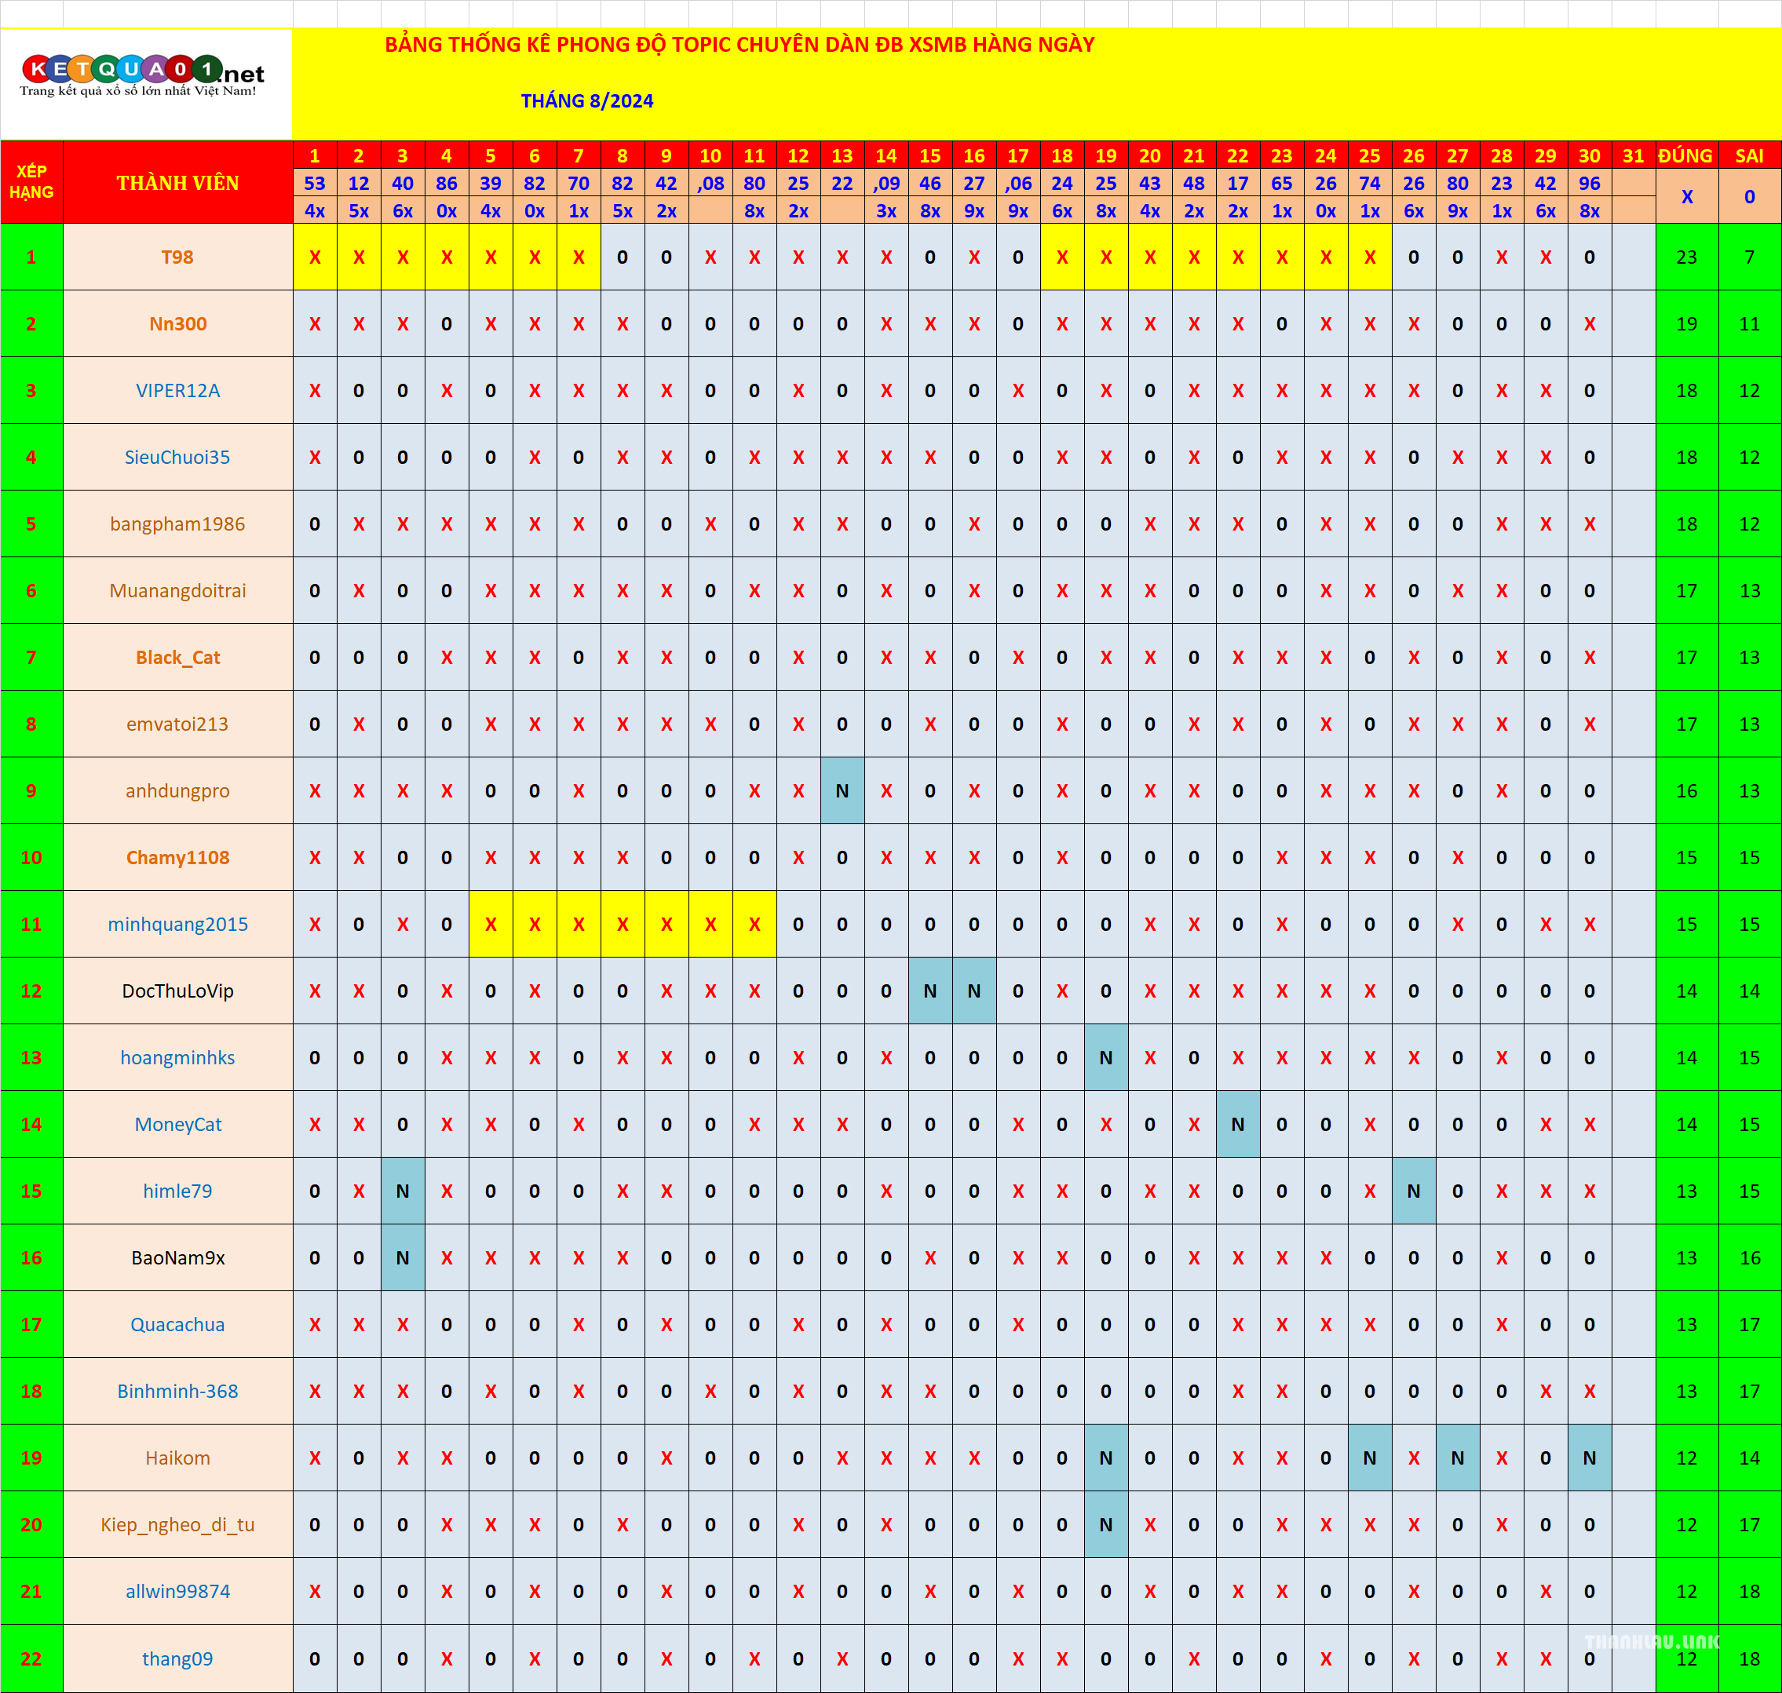This screenshot has width=1782, height=1693.
Task: Select member name 'Quacachua'
Action: click(x=178, y=1325)
